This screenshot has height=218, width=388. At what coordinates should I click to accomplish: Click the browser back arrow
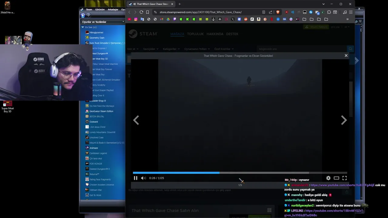129,12
